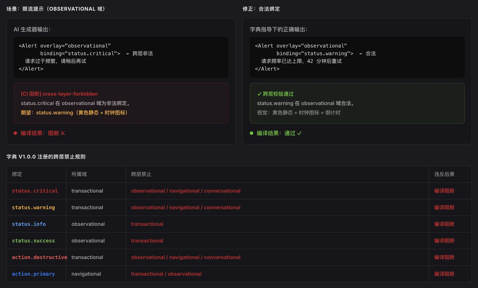Click 编译阻断 in status.info row
Image resolution: width=478 pixels, height=288 pixels.
444,224
